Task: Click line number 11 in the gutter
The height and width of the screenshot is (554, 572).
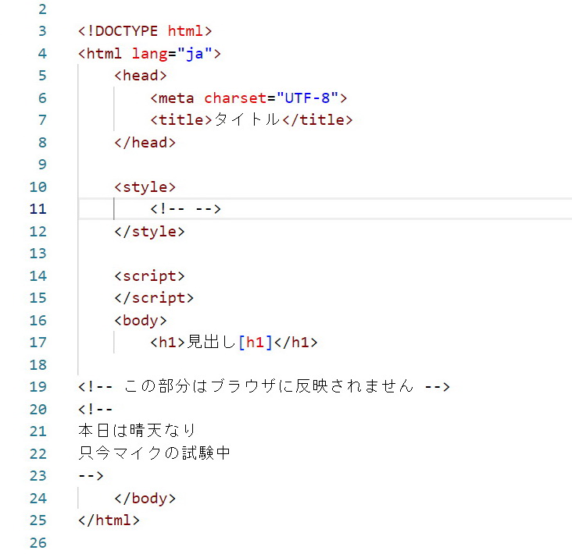Action: click(38, 208)
